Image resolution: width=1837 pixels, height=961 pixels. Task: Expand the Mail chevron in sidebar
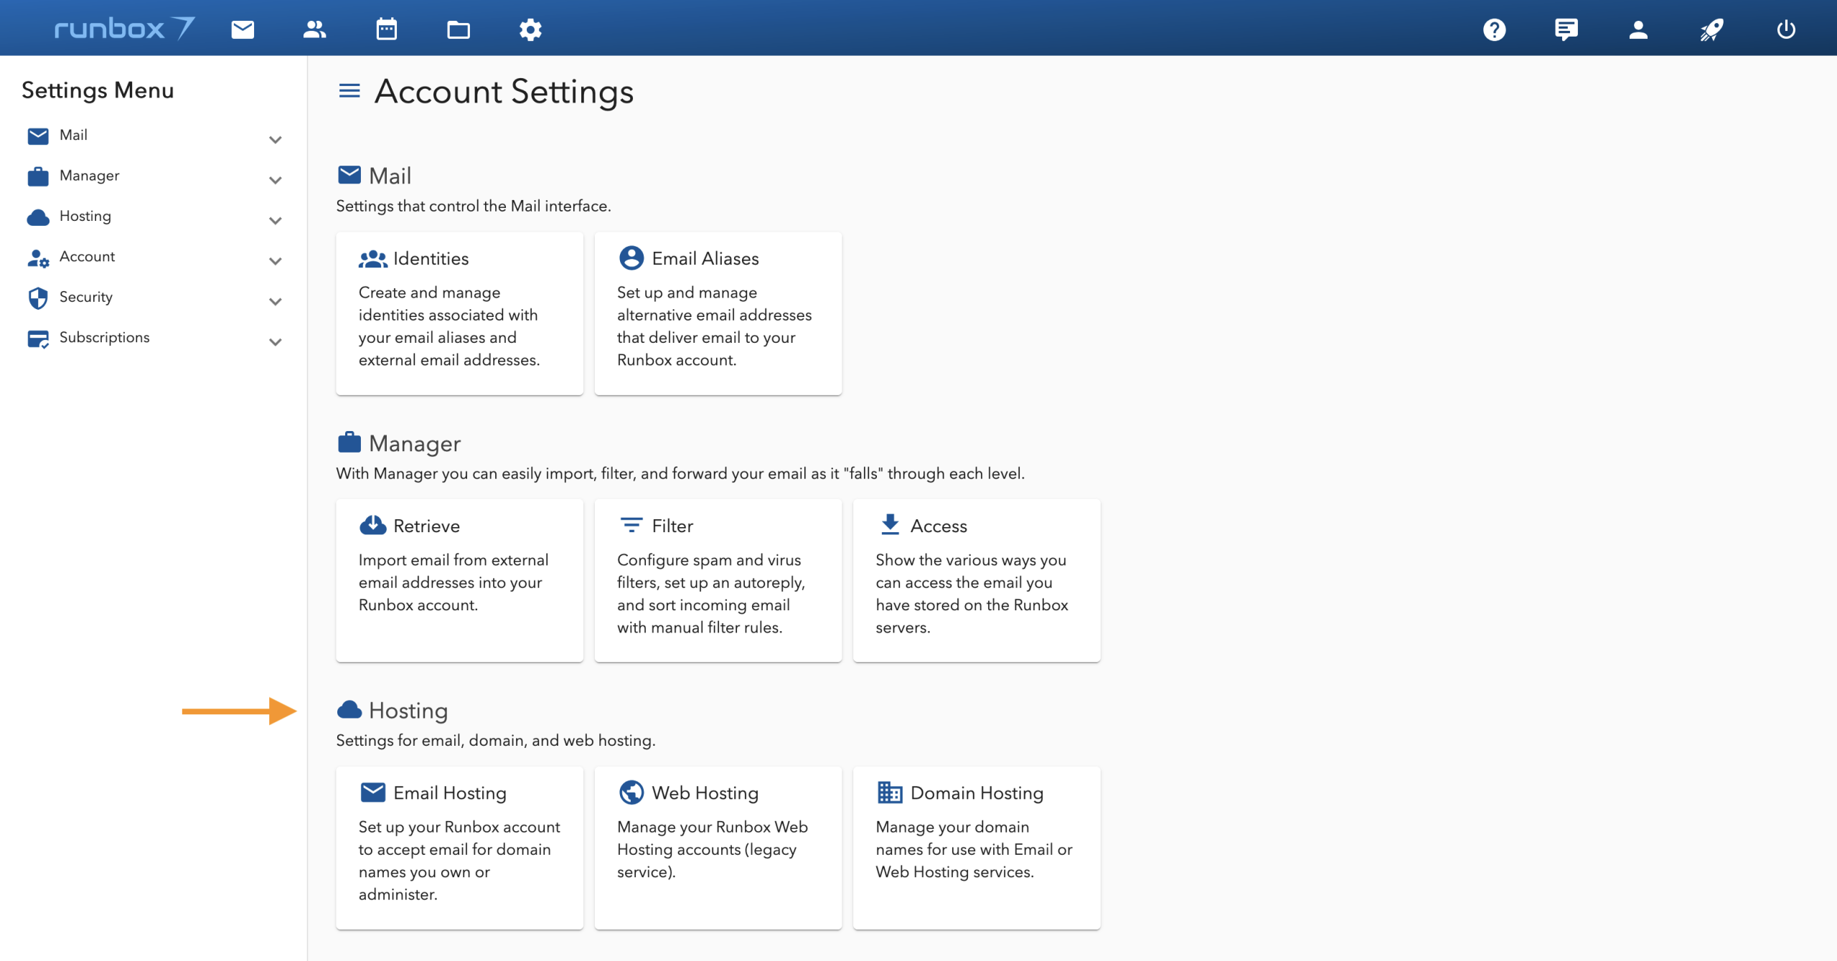click(x=275, y=140)
